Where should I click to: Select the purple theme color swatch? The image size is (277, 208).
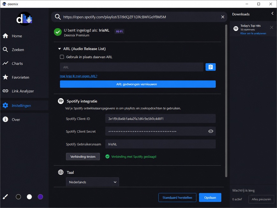tap(40, 197)
